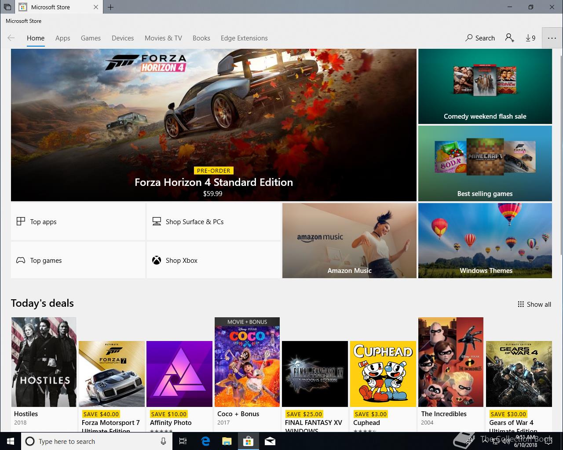This screenshot has height=450, width=563.
Task: Open the Hostiles movie deal
Action: pos(44,374)
